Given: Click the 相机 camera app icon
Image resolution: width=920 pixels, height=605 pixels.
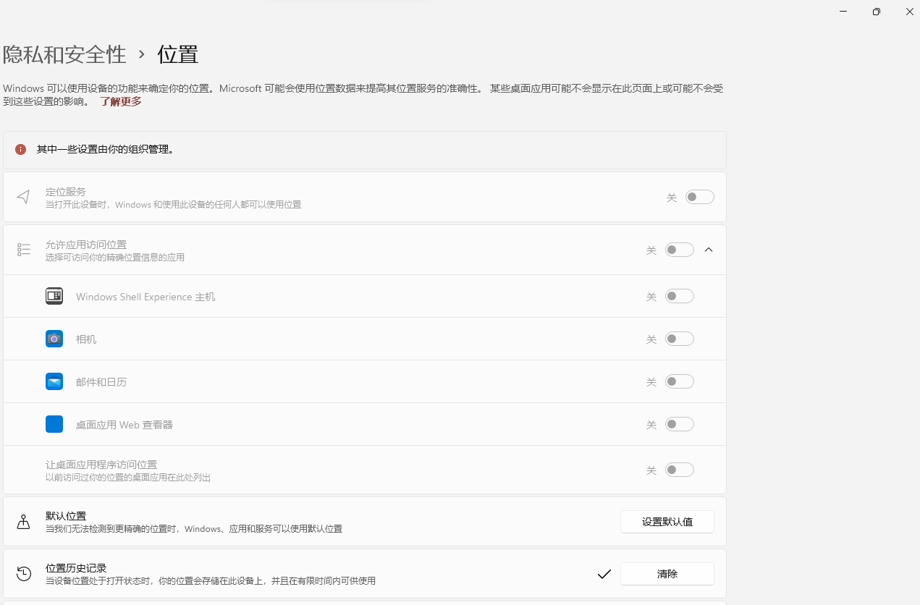Looking at the screenshot, I should [54, 339].
